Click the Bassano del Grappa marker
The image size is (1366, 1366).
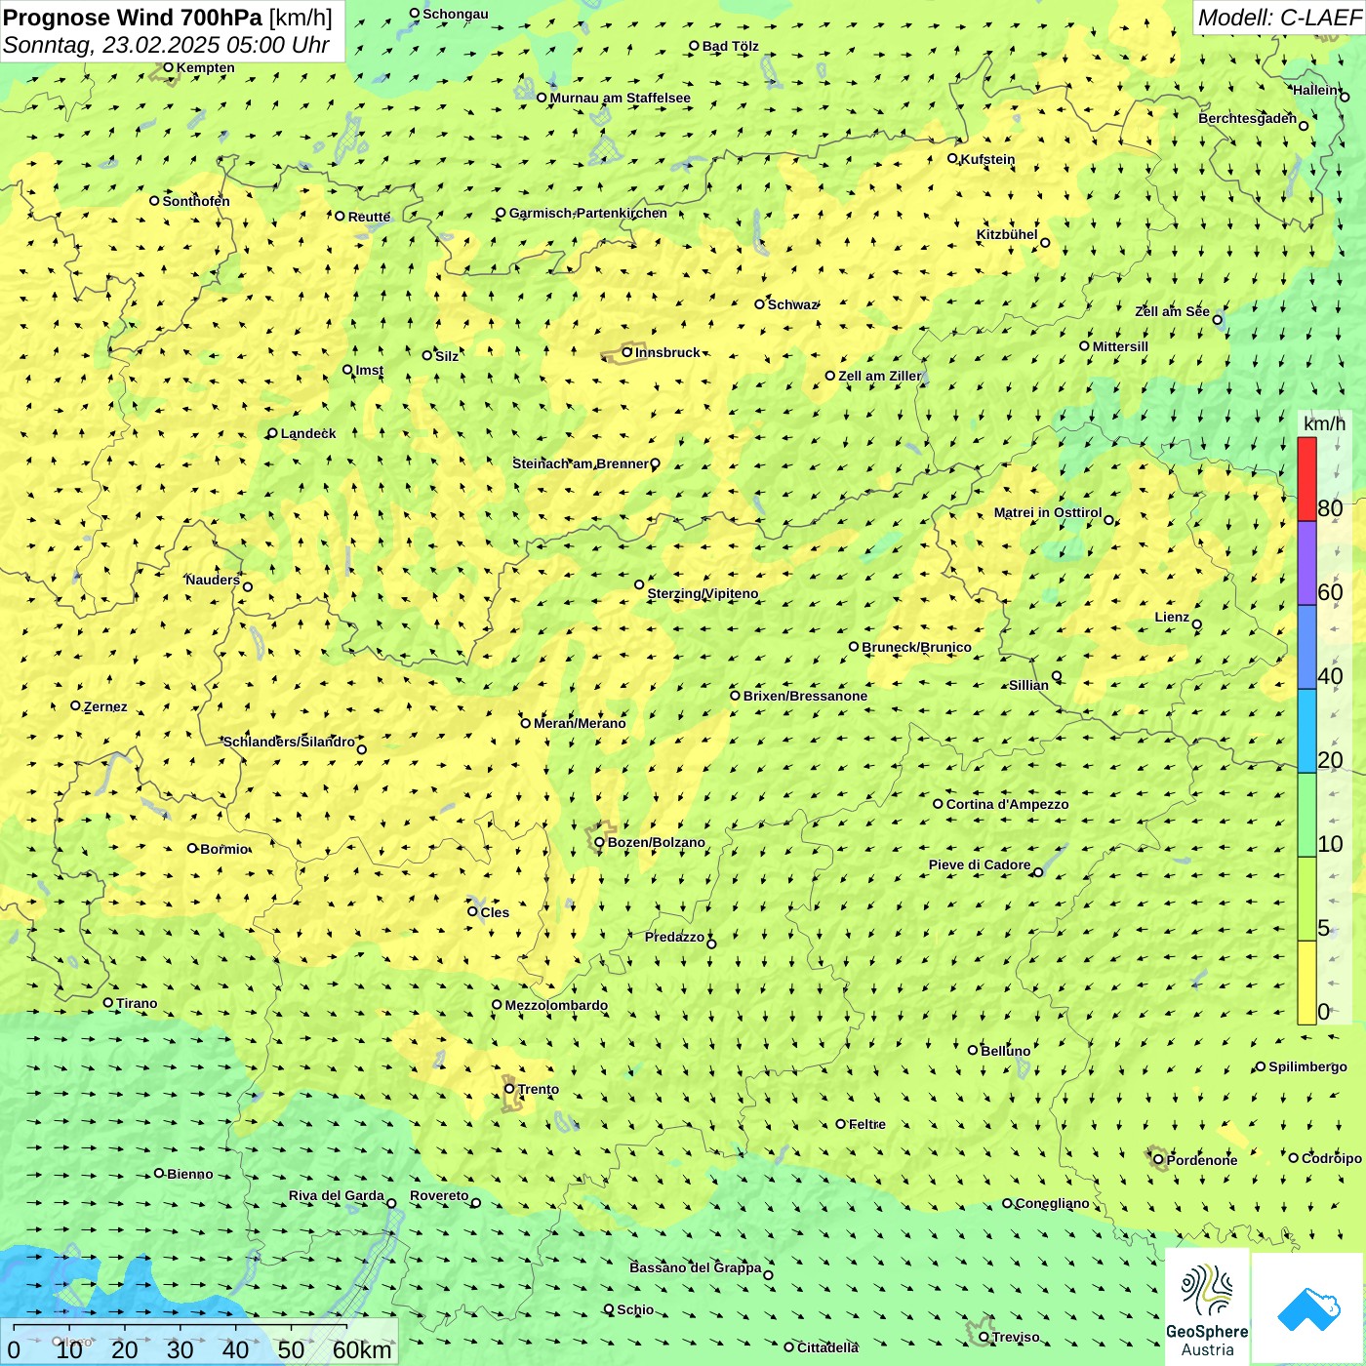[768, 1275]
